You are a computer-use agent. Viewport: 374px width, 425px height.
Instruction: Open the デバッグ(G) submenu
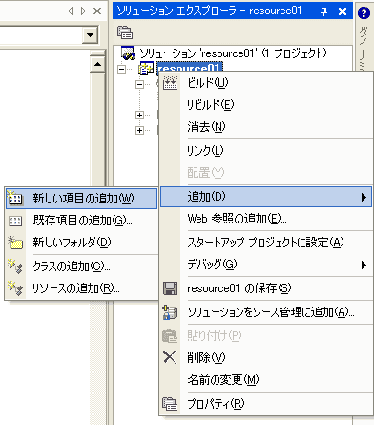[266, 265]
